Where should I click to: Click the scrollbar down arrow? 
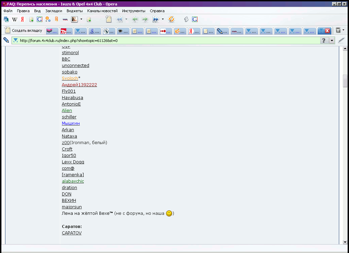(x=345, y=242)
